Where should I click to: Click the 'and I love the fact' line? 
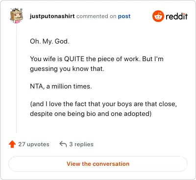(103, 104)
